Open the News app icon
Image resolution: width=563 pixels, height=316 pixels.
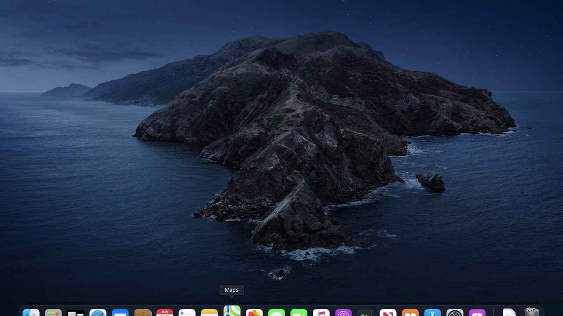[388, 312]
